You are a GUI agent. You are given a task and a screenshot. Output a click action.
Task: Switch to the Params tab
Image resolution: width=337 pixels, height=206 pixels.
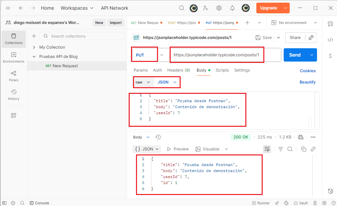pos(141,70)
